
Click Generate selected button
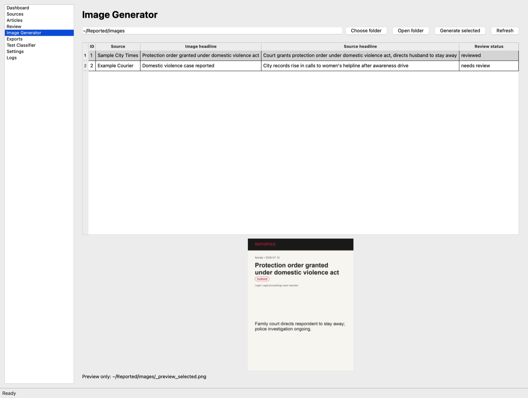(x=460, y=31)
